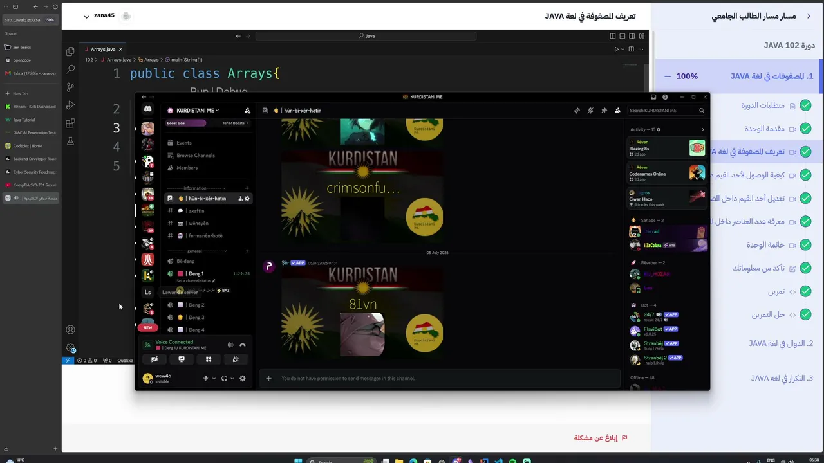Open Members in Discord server sidebar

pyautogui.click(x=187, y=168)
